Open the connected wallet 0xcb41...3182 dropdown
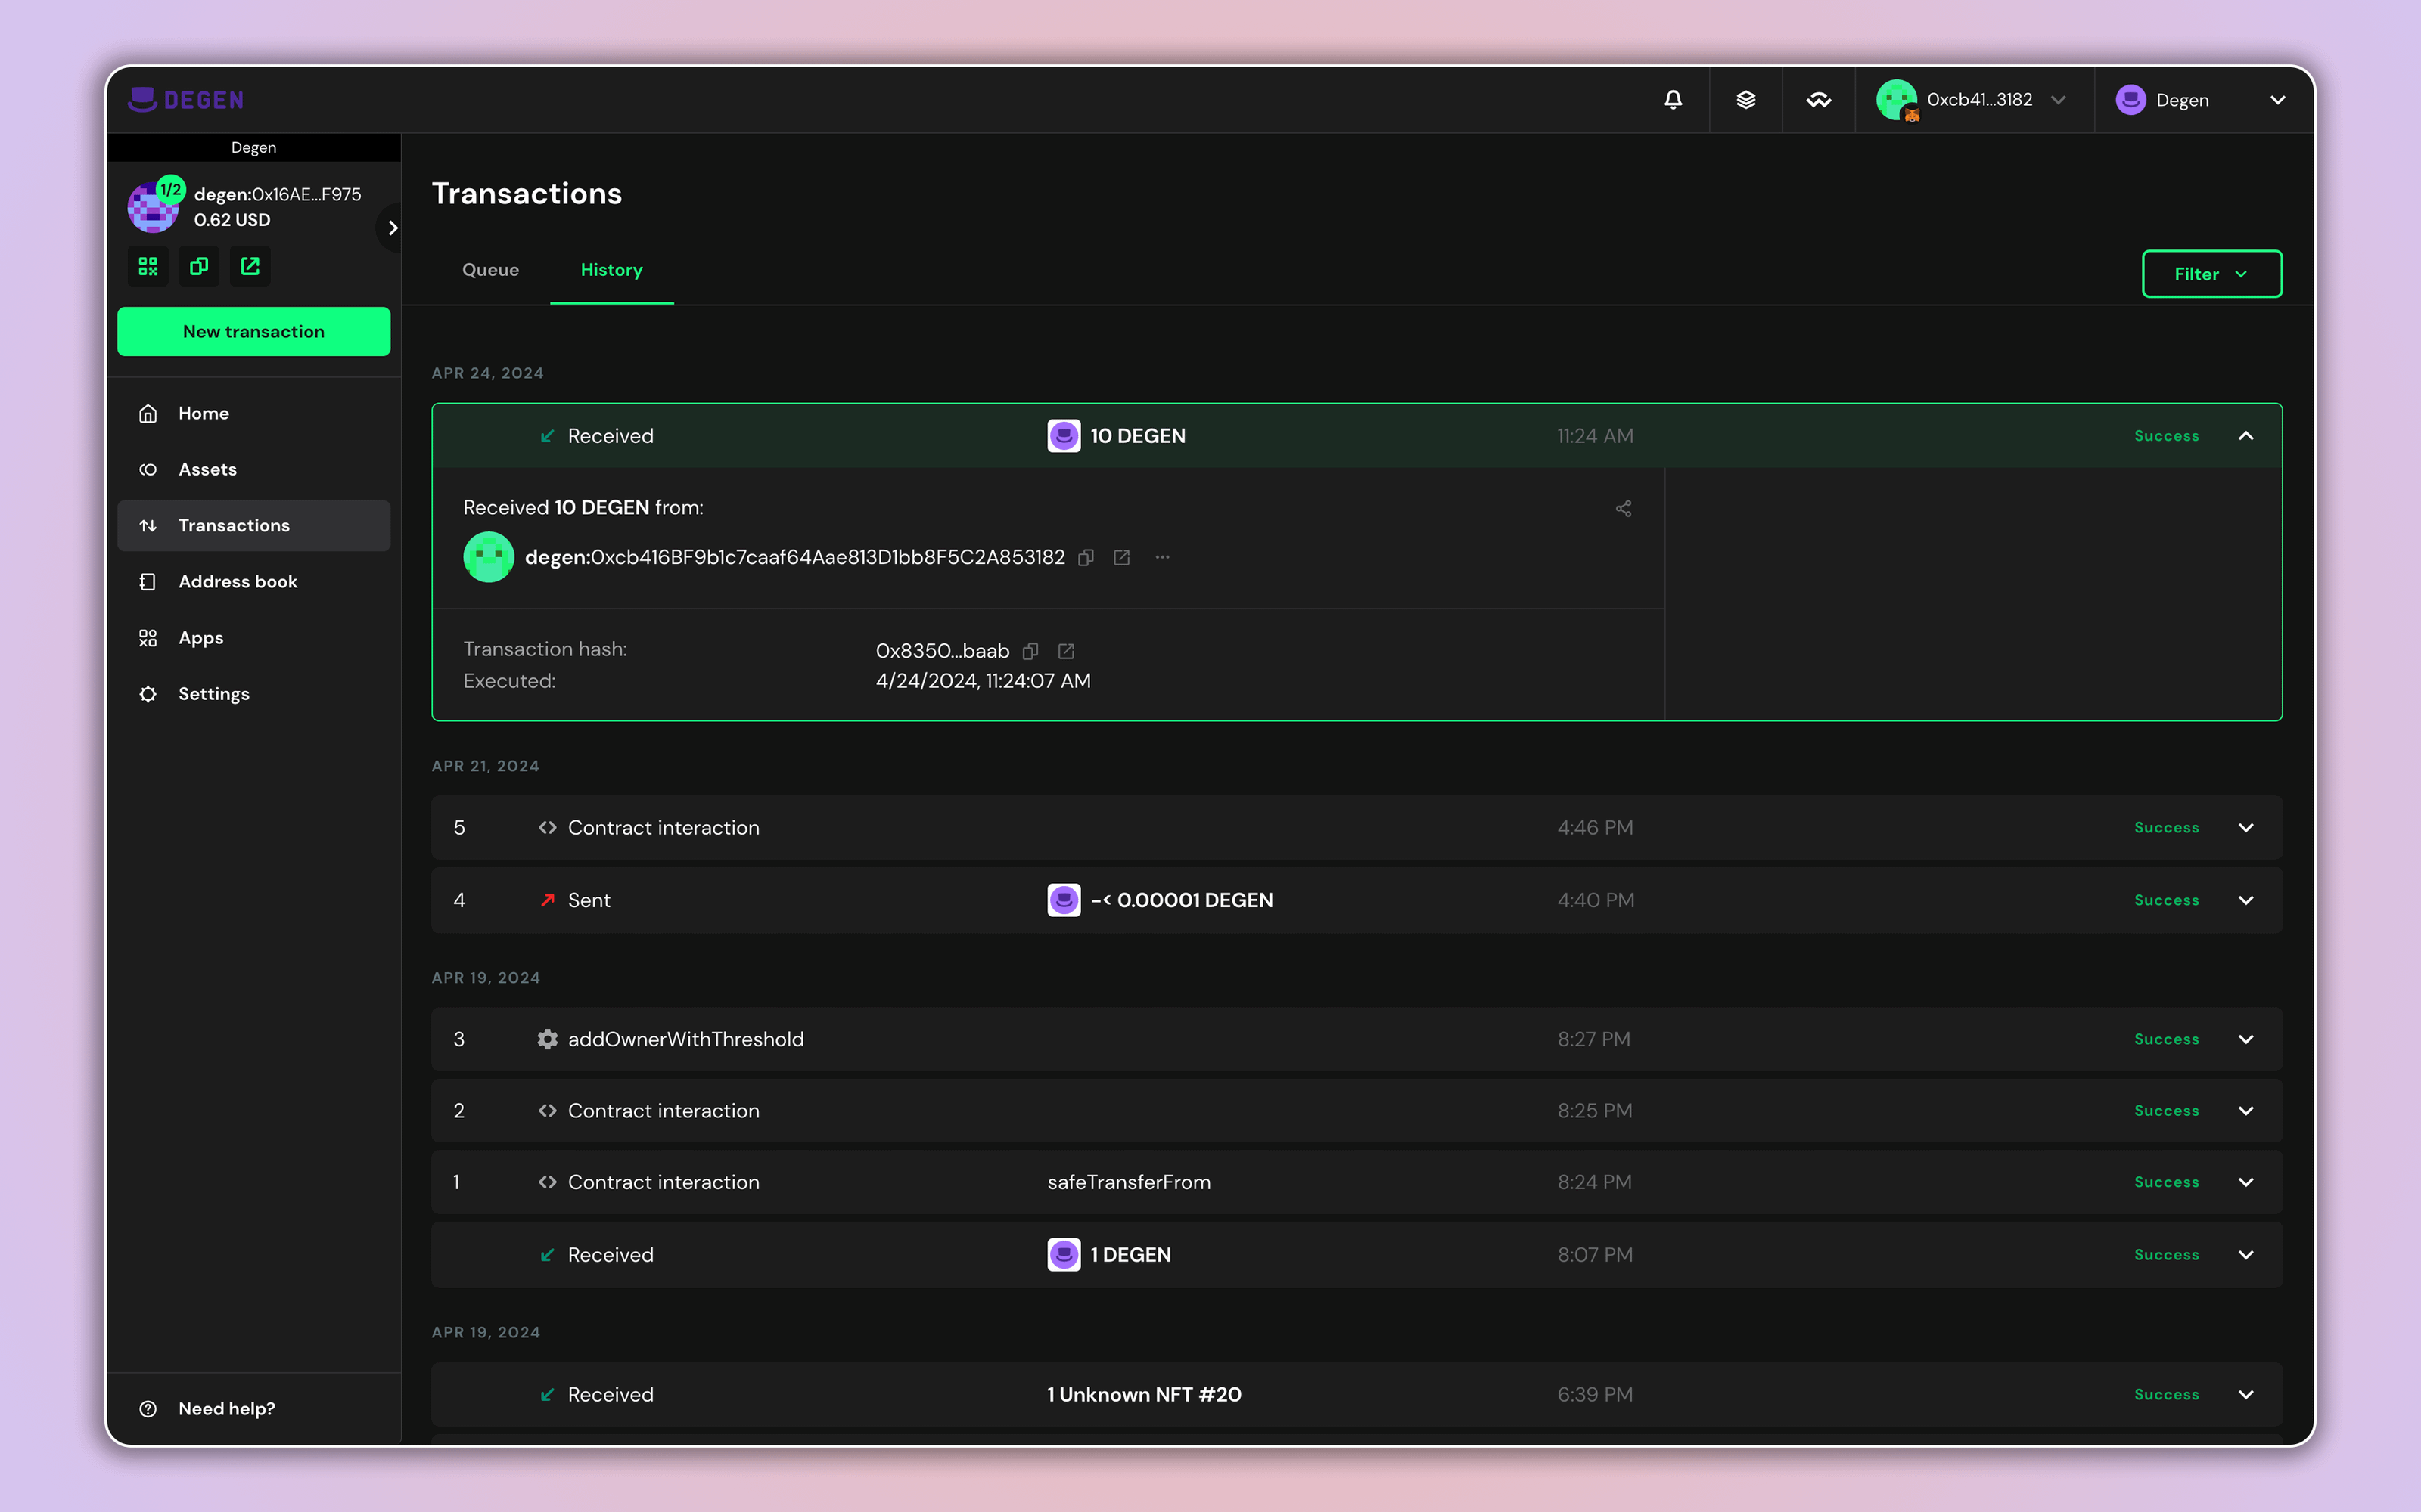Screen dimensions: 2421x1512 [1973, 100]
